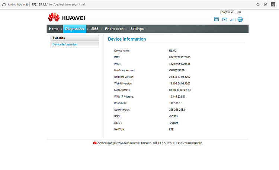Switch to the SMS tab

pyautogui.click(x=95, y=29)
